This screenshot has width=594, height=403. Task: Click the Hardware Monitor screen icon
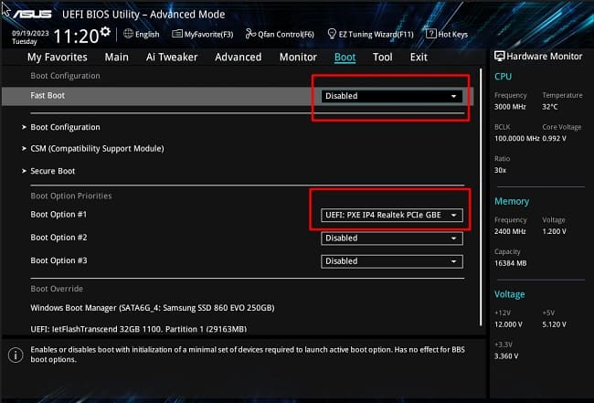tap(500, 57)
